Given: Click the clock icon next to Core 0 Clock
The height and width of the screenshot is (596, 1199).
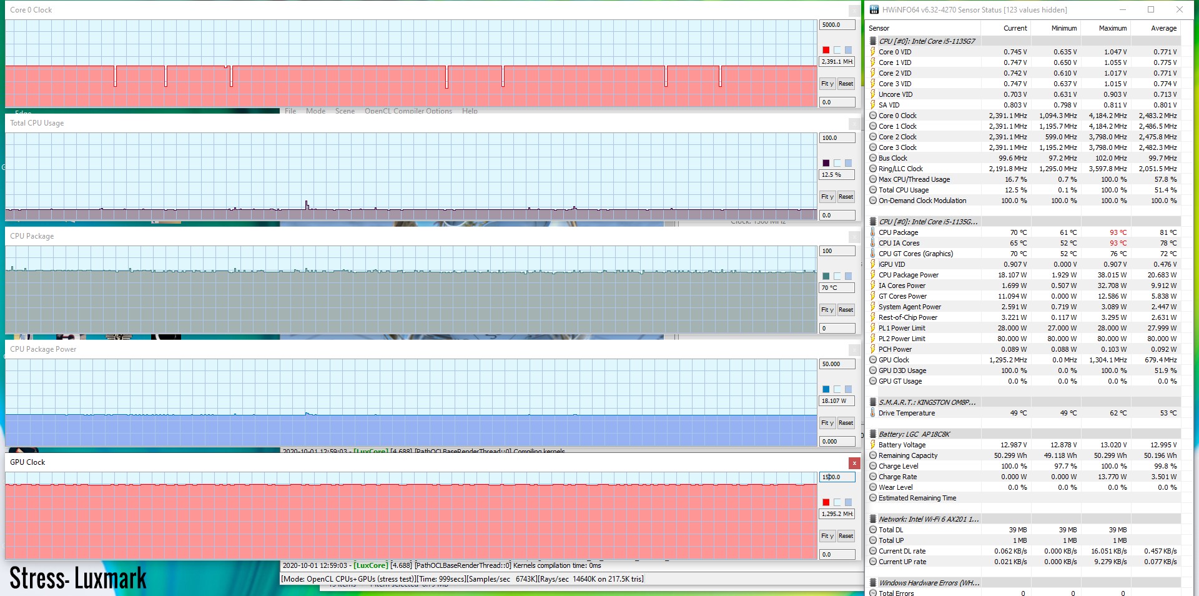Looking at the screenshot, I should click(x=873, y=116).
